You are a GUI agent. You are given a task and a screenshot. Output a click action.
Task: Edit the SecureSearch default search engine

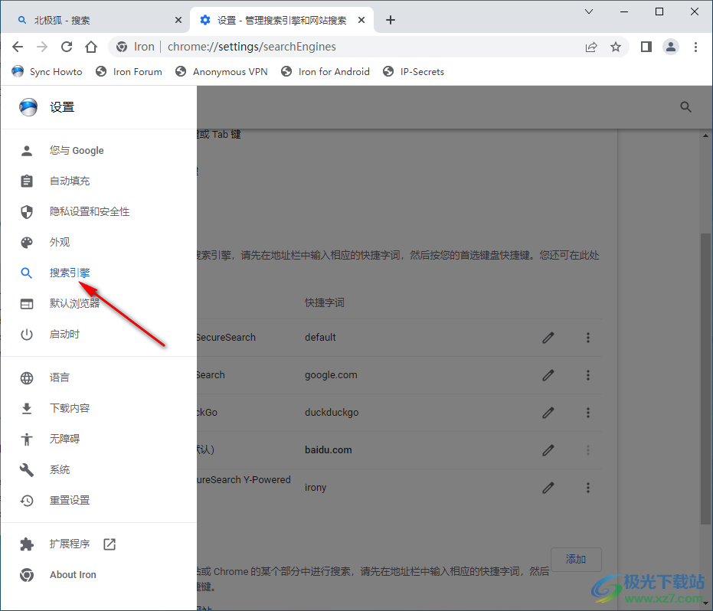[548, 338]
